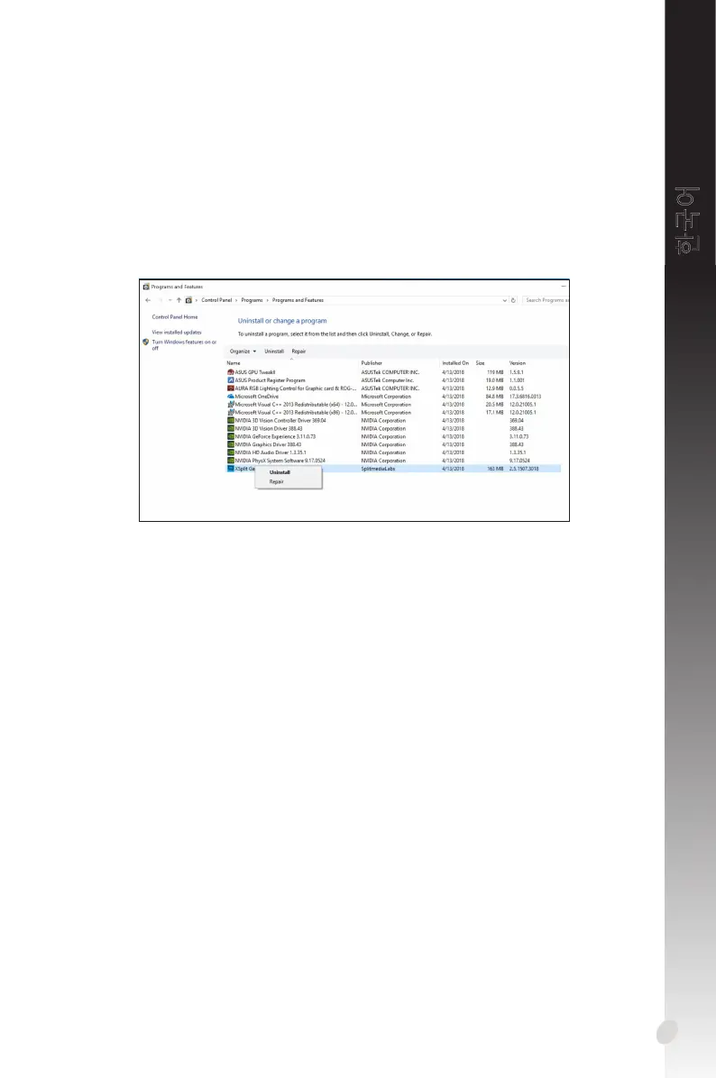This screenshot has height=1078, width=716.
Task: Click the ASUS GPU TweakII program icon
Action: click(231, 372)
